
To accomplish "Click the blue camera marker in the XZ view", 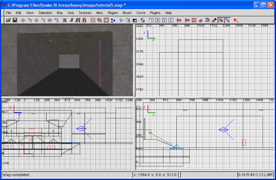I will coord(223,130).
